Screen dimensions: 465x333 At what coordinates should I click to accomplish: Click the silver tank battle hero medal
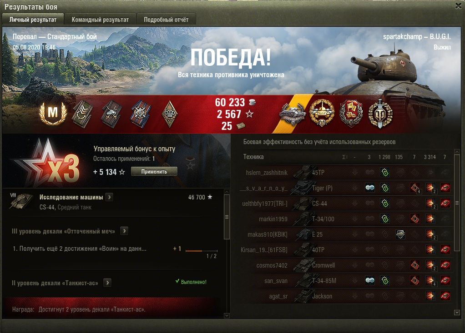(293, 114)
